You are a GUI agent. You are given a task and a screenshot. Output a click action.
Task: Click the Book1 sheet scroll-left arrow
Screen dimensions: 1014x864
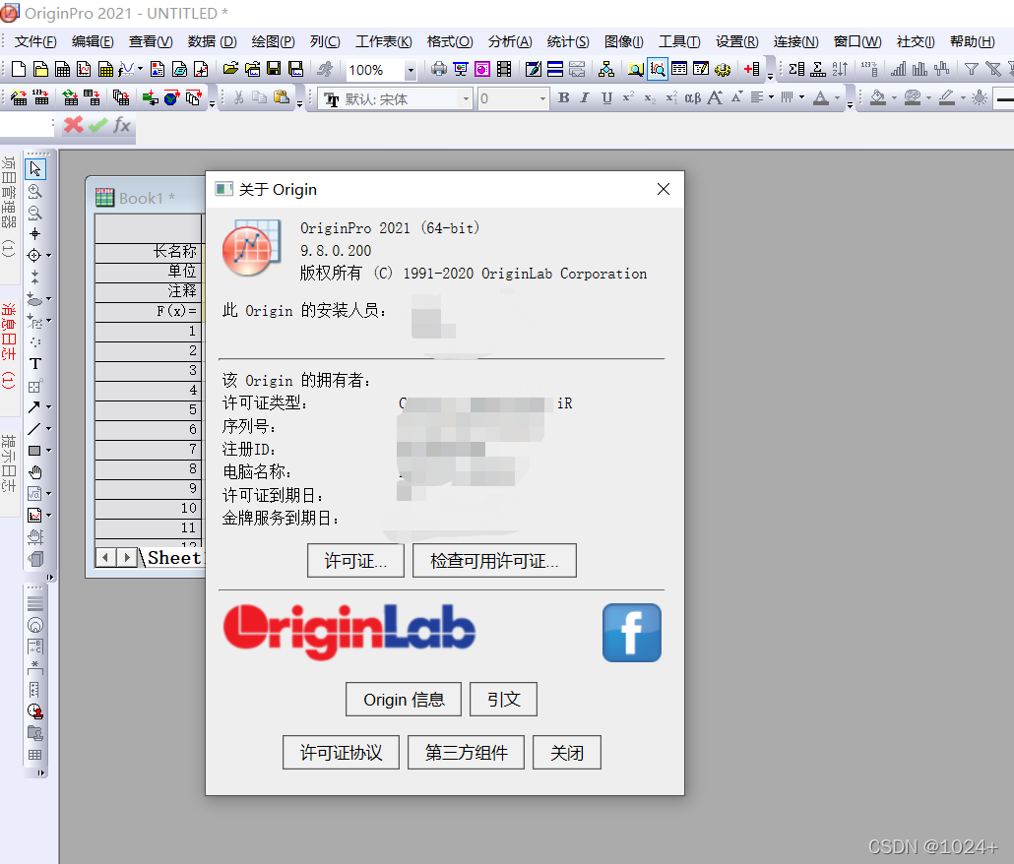[105, 557]
